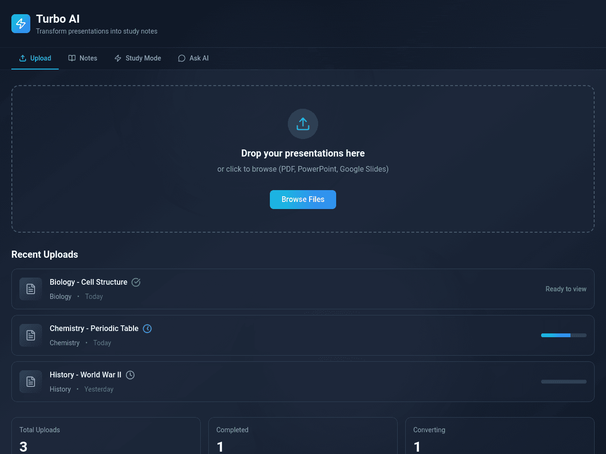Open the Biology - Cell Structure upload
606x454 pixels.
tap(303, 289)
